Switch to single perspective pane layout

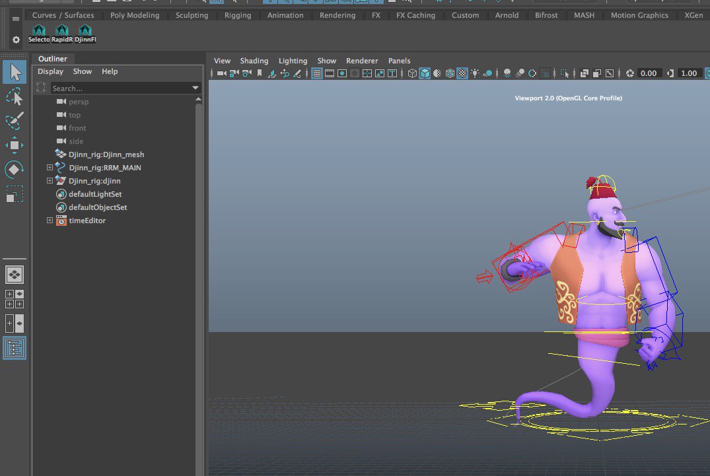(x=15, y=275)
